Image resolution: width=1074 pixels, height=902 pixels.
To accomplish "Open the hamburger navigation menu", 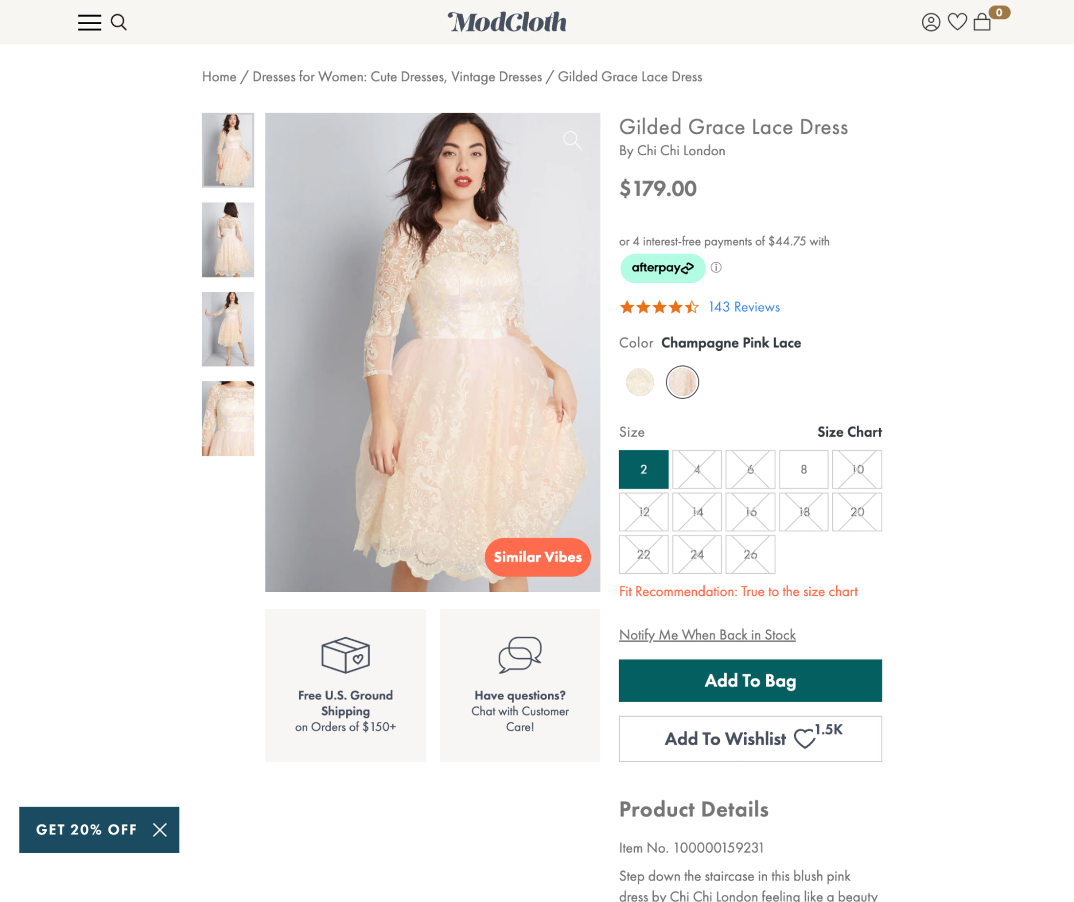I will pyautogui.click(x=89, y=23).
